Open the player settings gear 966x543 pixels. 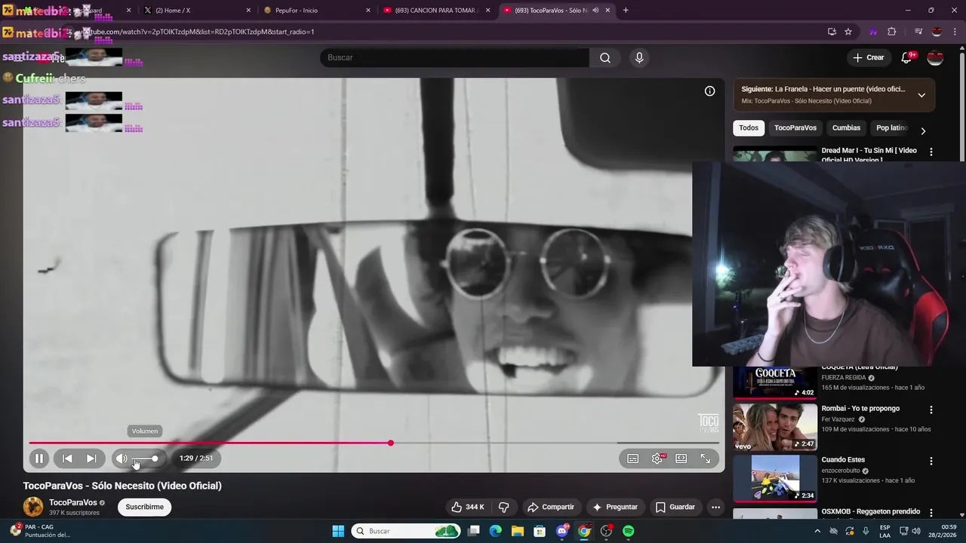click(657, 459)
